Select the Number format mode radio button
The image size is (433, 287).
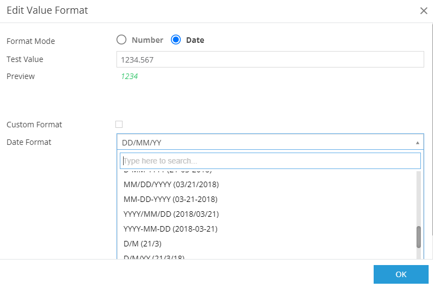(121, 40)
